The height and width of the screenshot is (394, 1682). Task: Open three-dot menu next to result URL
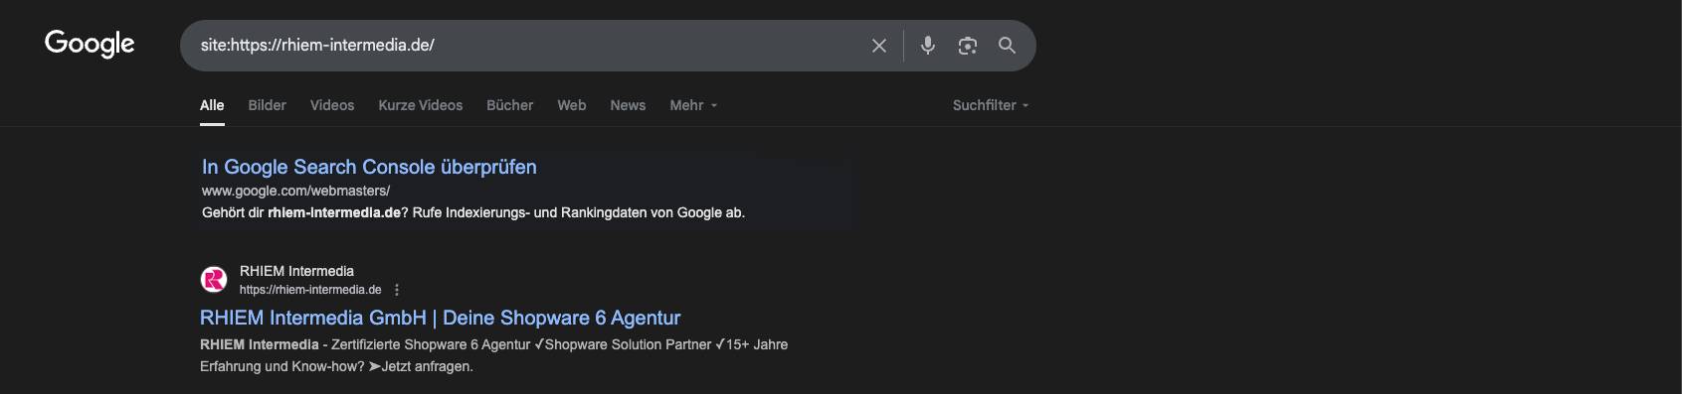tap(397, 290)
